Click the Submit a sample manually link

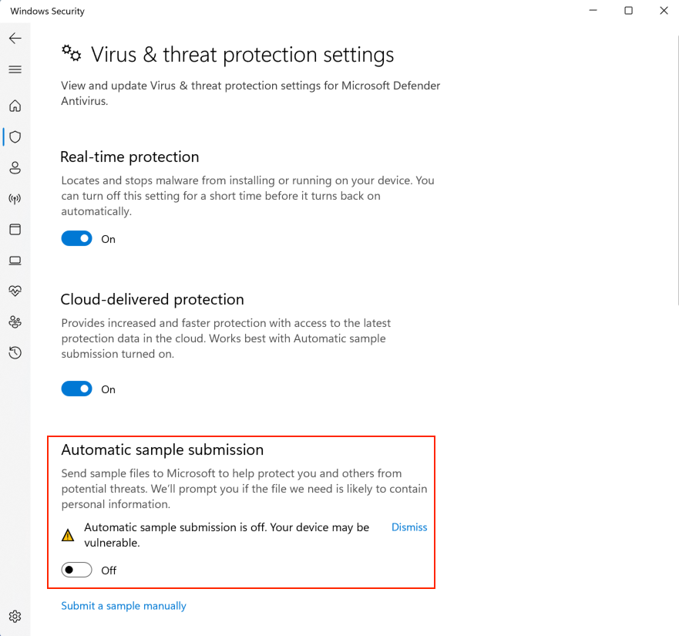click(x=123, y=606)
